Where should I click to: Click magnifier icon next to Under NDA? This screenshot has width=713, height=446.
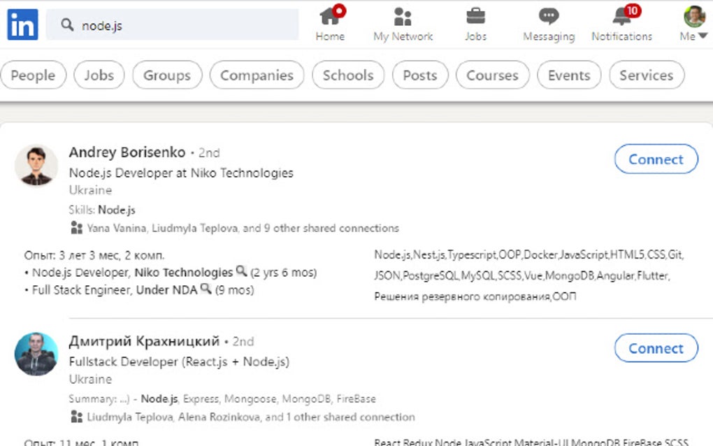(206, 288)
